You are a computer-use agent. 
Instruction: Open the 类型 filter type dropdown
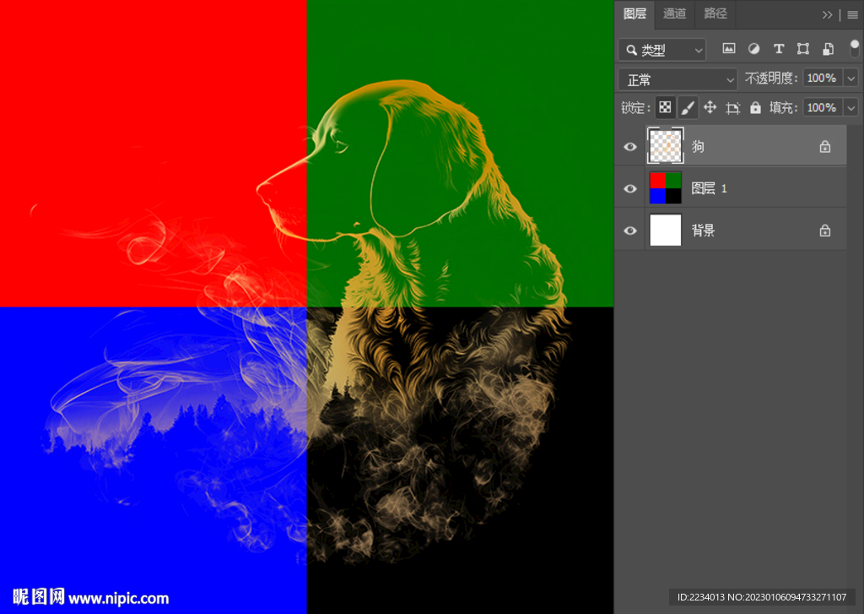click(x=662, y=50)
